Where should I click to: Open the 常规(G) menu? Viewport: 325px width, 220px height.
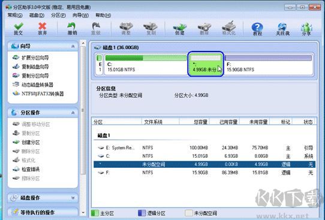click(x=15, y=15)
